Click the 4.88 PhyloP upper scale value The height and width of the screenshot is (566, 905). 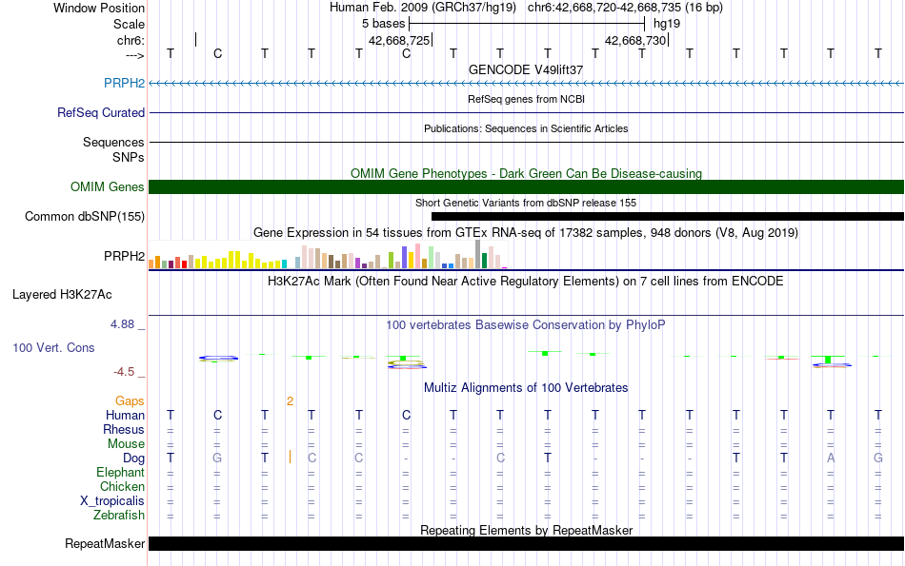pyautogui.click(x=122, y=324)
